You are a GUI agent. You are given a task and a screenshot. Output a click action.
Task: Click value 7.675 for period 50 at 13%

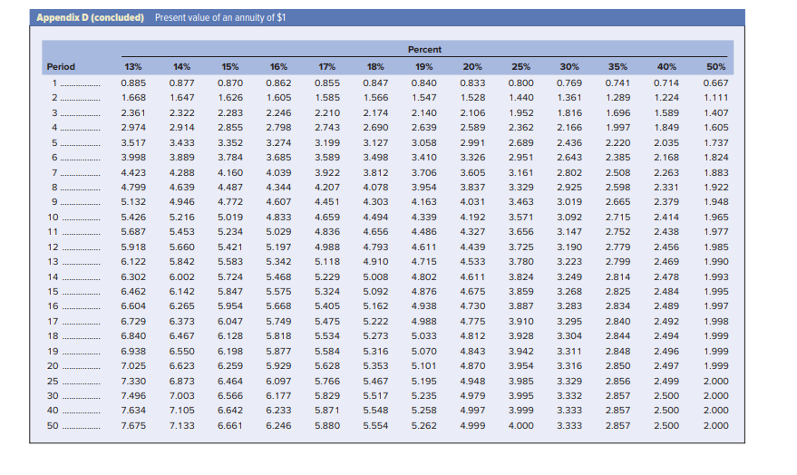pyautogui.click(x=133, y=426)
